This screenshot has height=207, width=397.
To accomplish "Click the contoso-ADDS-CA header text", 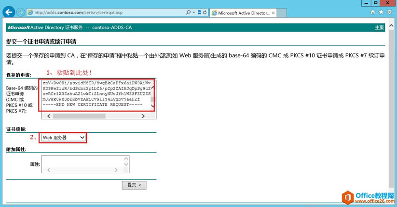I will click(x=112, y=27).
